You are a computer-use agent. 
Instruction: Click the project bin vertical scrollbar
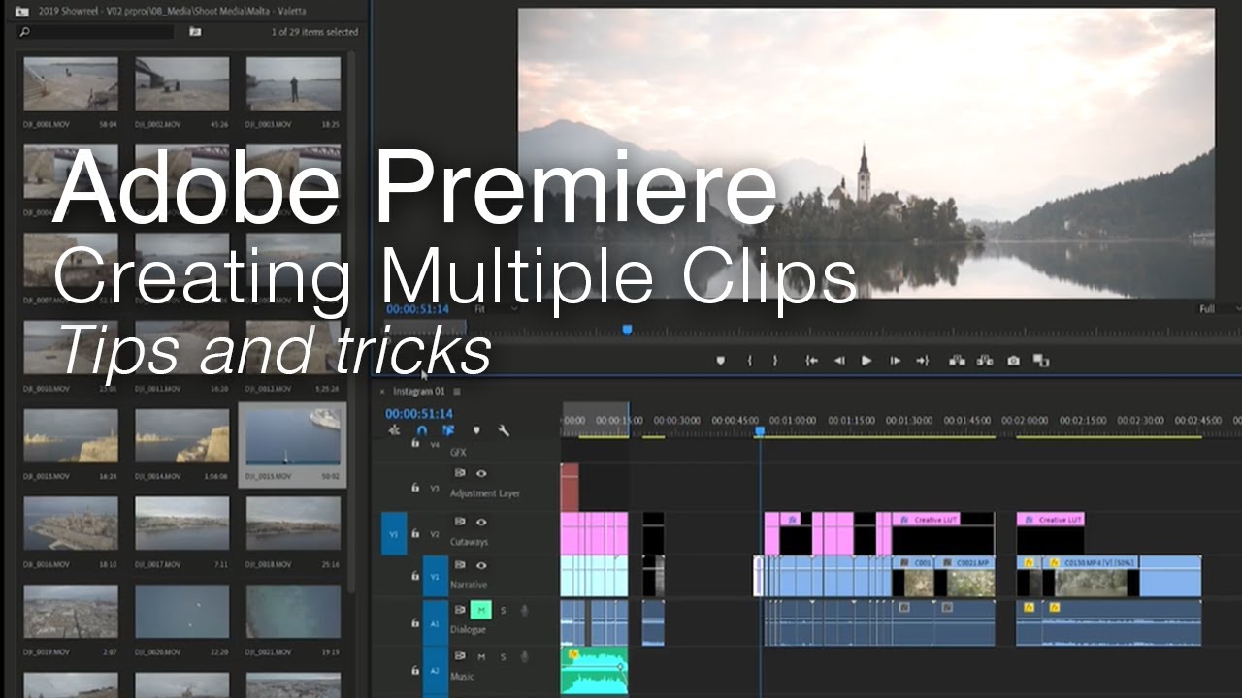tap(351, 320)
